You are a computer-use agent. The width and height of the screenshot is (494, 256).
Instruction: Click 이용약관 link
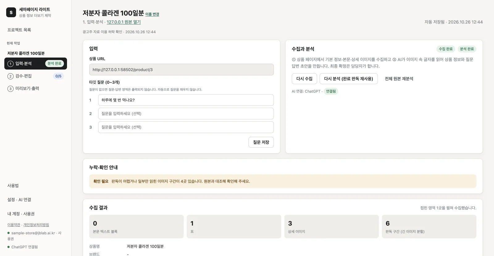[x=14, y=225]
